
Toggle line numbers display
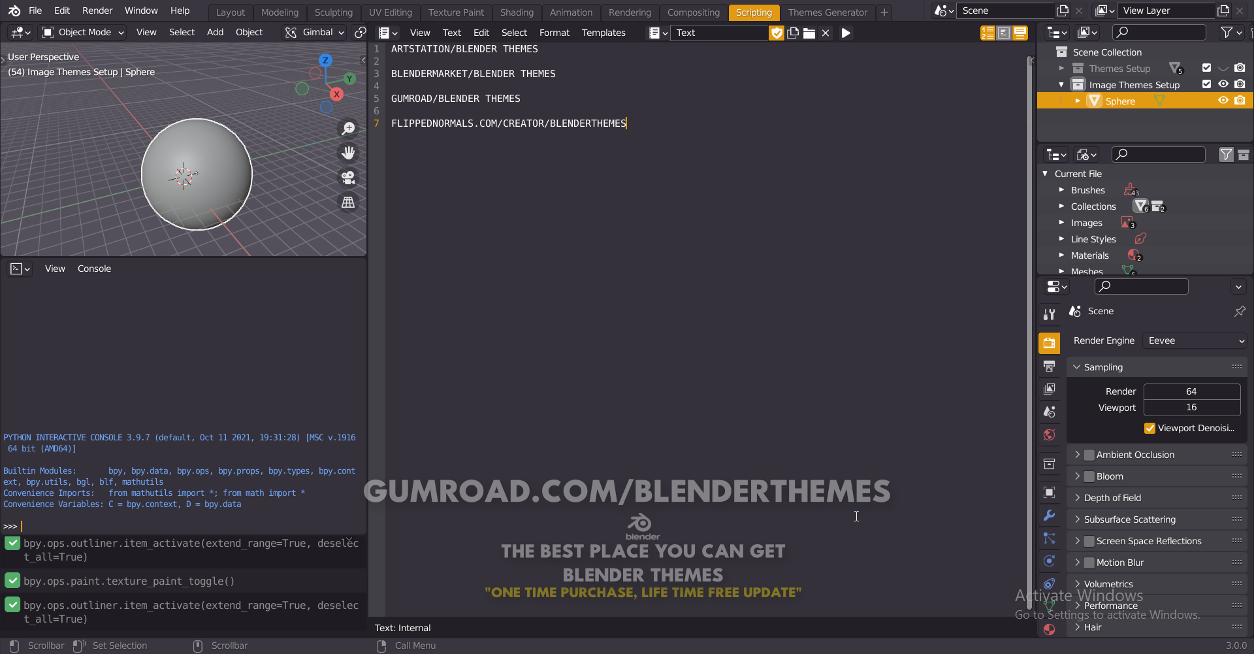[x=988, y=33]
